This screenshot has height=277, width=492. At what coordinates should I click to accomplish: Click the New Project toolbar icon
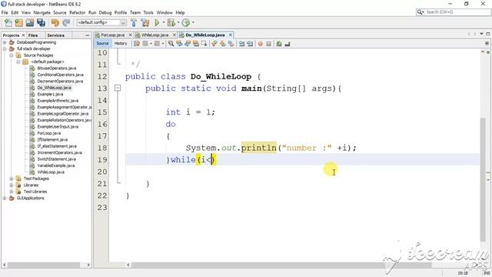[x=19, y=22]
